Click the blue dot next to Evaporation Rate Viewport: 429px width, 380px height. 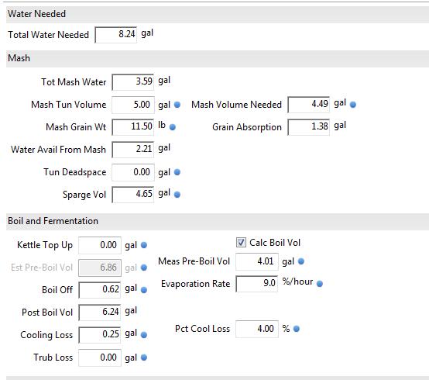pyautogui.click(x=319, y=284)
